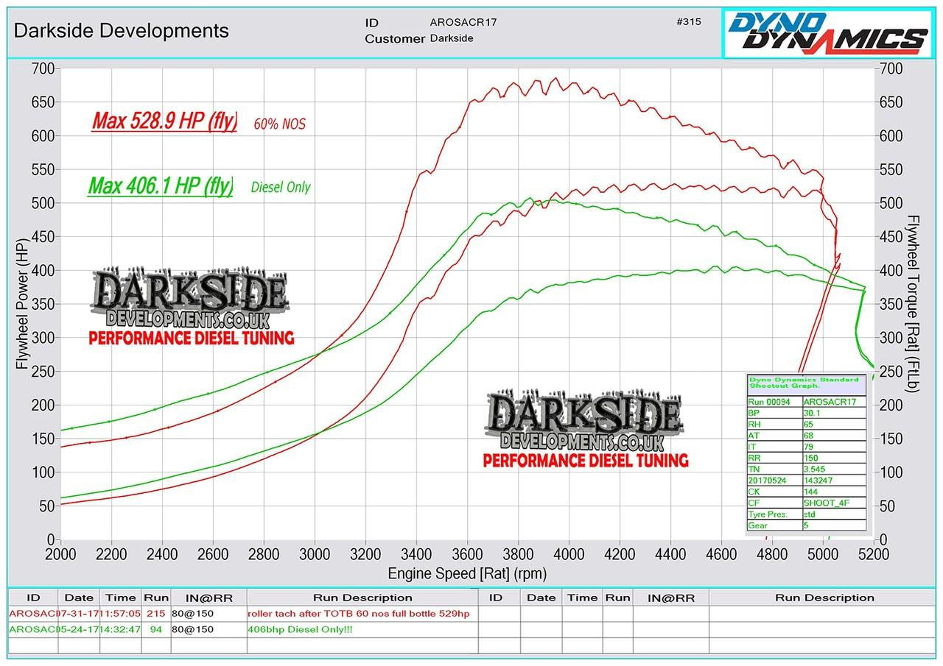Click the lower-right Darkside Developments logo
Image resolution: width=943 pixels, height=666 pixels.
point(586,430)
